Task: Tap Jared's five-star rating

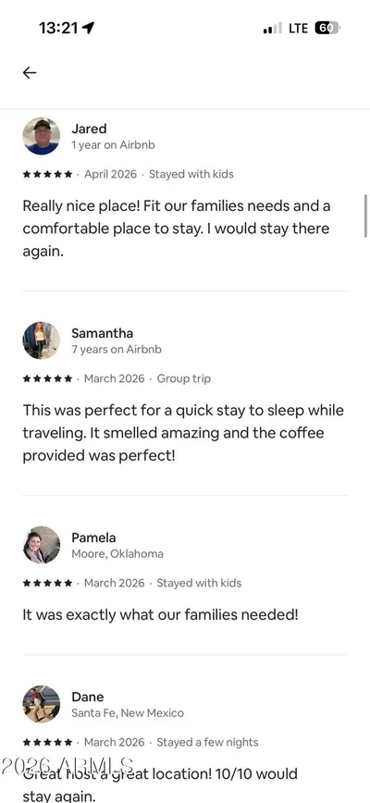Action: 47,175
